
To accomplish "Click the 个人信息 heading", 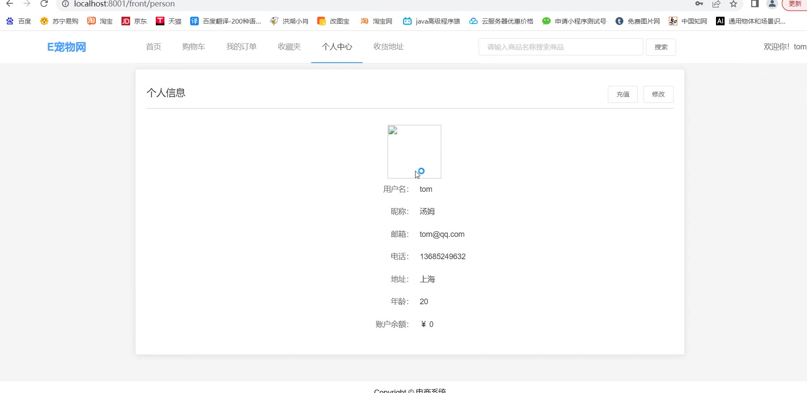I will click(166, 93).
